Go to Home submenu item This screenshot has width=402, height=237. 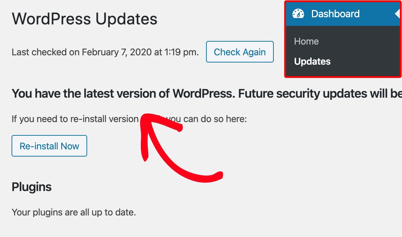point(307,41)
